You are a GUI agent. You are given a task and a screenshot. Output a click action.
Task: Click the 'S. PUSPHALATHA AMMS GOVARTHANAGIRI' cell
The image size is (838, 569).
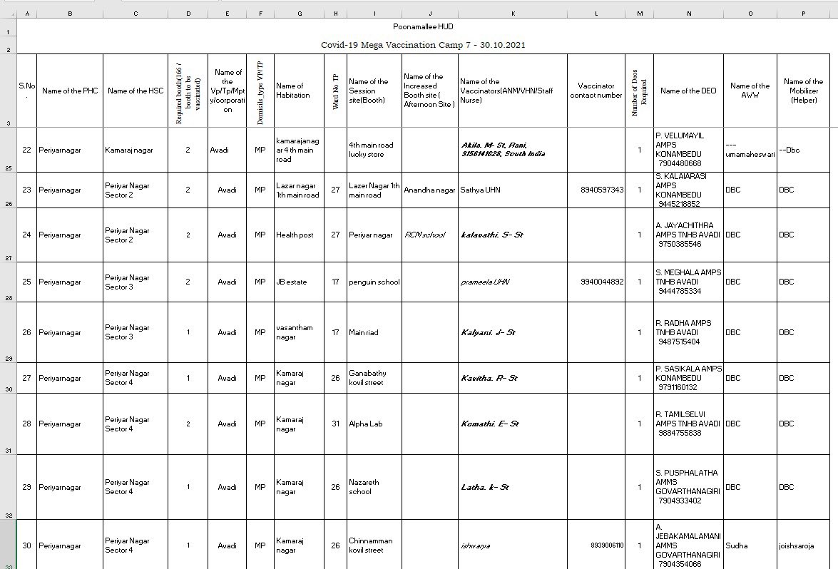[688, 487]
